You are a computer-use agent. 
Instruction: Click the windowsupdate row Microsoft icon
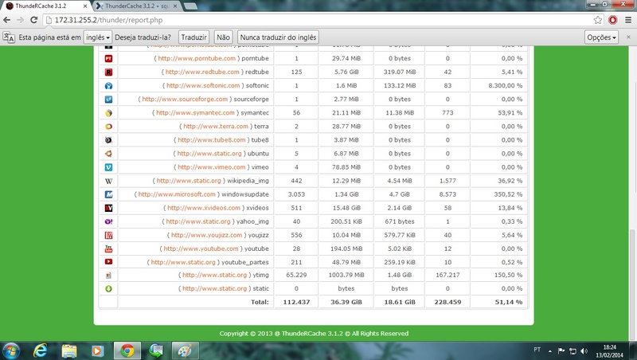pyautogui.click(x=108, y=194)
